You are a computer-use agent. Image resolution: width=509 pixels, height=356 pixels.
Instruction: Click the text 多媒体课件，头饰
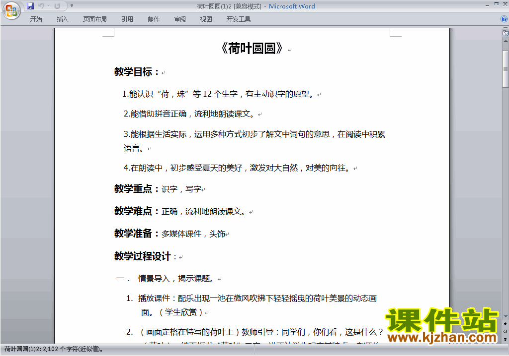[193, 234]
